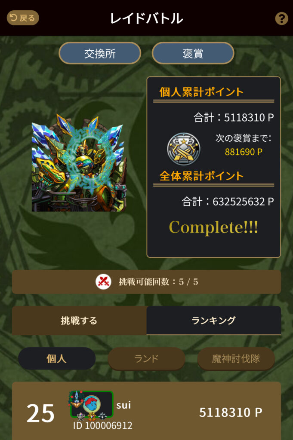The image size is (293, 440).
Task: Tap sui's player avatar icon
Action: pyautogui.click(x=91, y=405)
